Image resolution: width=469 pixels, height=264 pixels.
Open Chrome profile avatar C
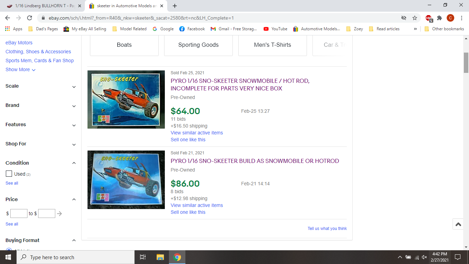tap(450, 18)
